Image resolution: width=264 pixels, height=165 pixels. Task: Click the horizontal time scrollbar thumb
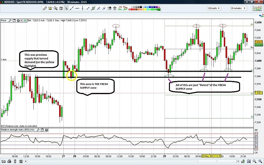pos(217,162)
